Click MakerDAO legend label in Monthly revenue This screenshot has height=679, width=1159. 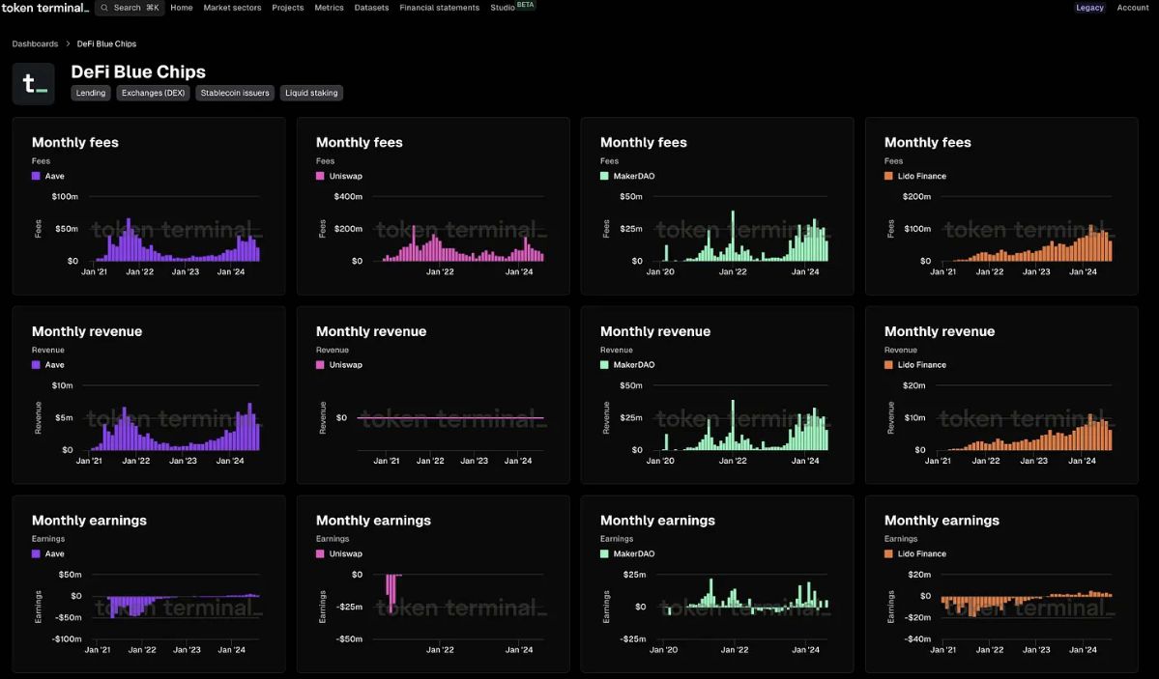pyautogui.click(x=634, y=365)
